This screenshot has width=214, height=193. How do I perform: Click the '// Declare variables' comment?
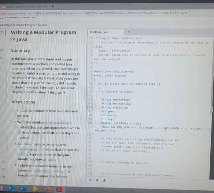point(117,92)
